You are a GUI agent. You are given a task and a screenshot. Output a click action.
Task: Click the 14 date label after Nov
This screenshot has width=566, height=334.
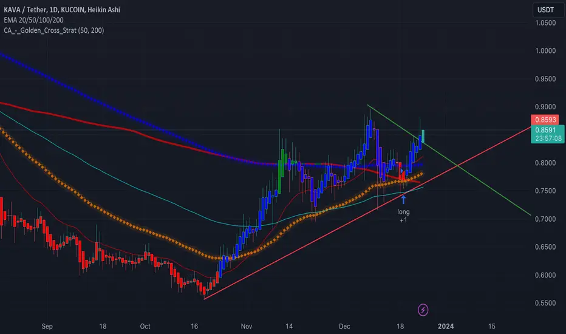(289, 327)
